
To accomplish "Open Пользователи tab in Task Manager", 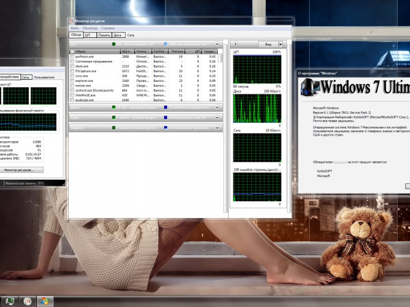I will [44, 77].
